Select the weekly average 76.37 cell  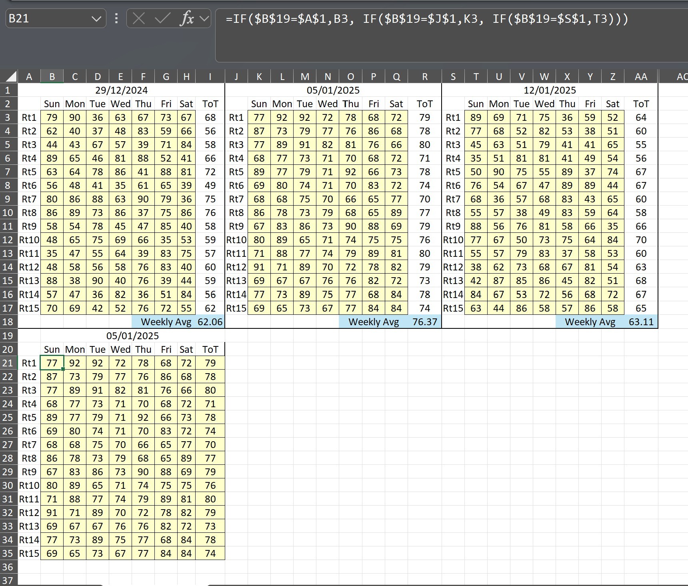(x=425, y=322)
